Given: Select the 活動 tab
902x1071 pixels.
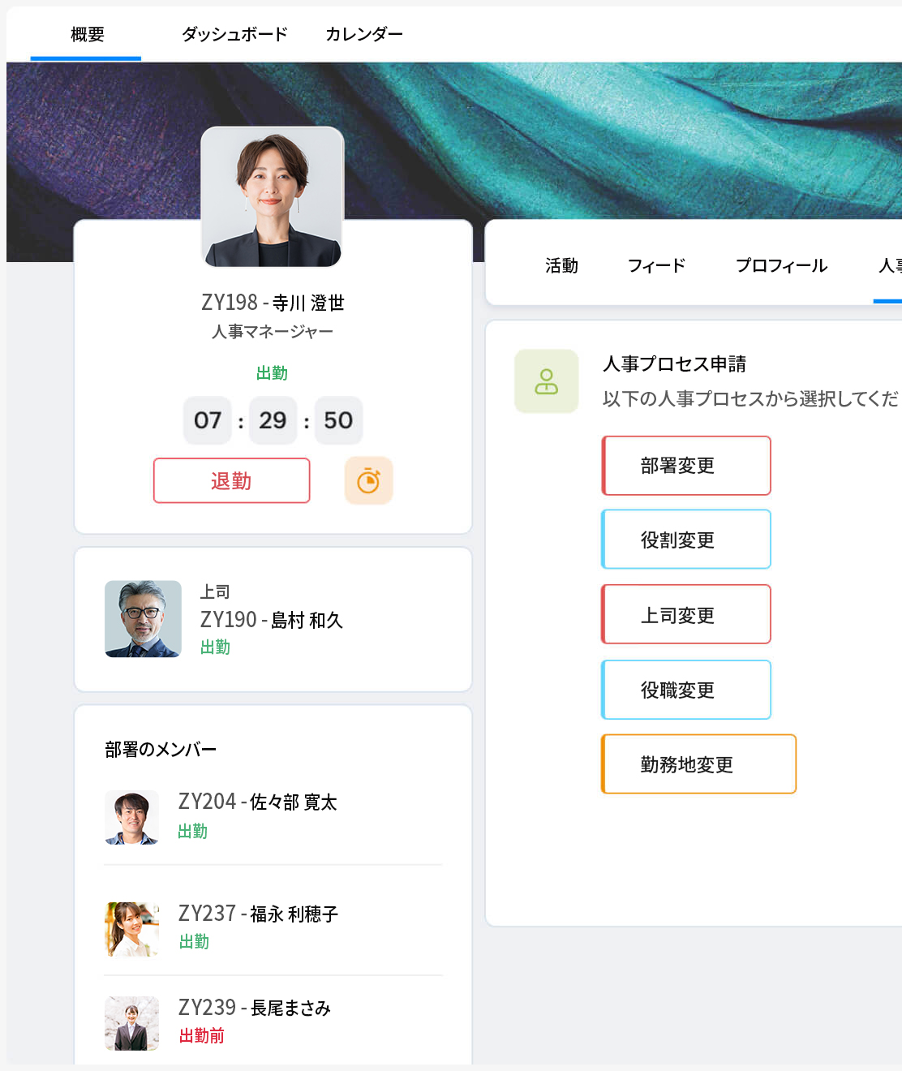Looking at the screenshot, I should (x=562, y=265).
